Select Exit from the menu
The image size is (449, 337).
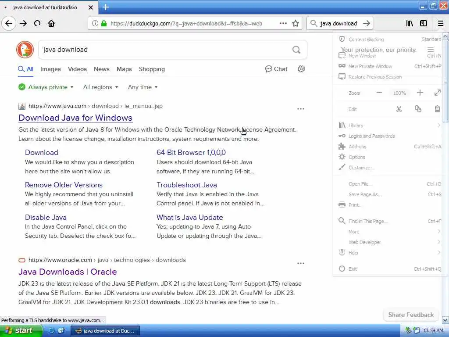pyautogui.click(x=389, y=269)
